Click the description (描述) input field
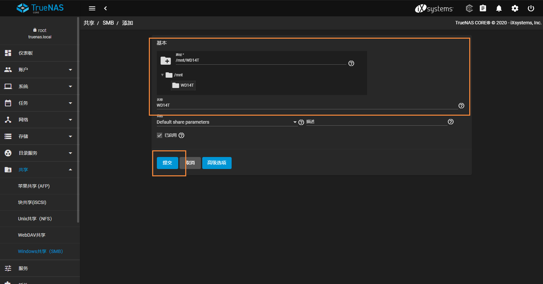The width and height of the screenshot is (543, 284). pos(377,122)
